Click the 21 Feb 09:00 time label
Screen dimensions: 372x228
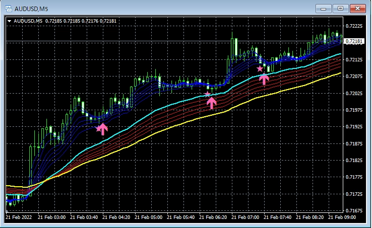click(342, 217)
